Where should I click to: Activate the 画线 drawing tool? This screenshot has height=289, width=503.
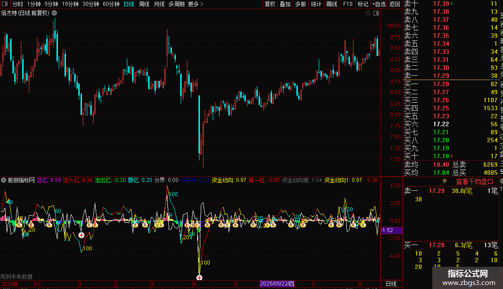(x=332, y=4)
